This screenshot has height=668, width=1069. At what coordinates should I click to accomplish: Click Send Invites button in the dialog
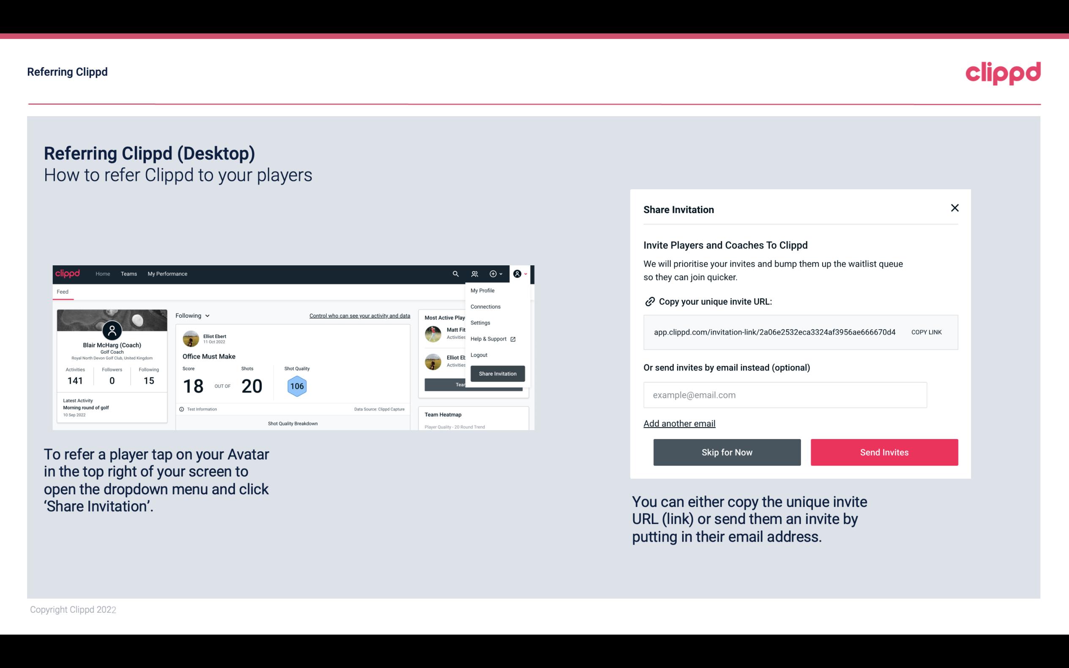pos(883,452)
